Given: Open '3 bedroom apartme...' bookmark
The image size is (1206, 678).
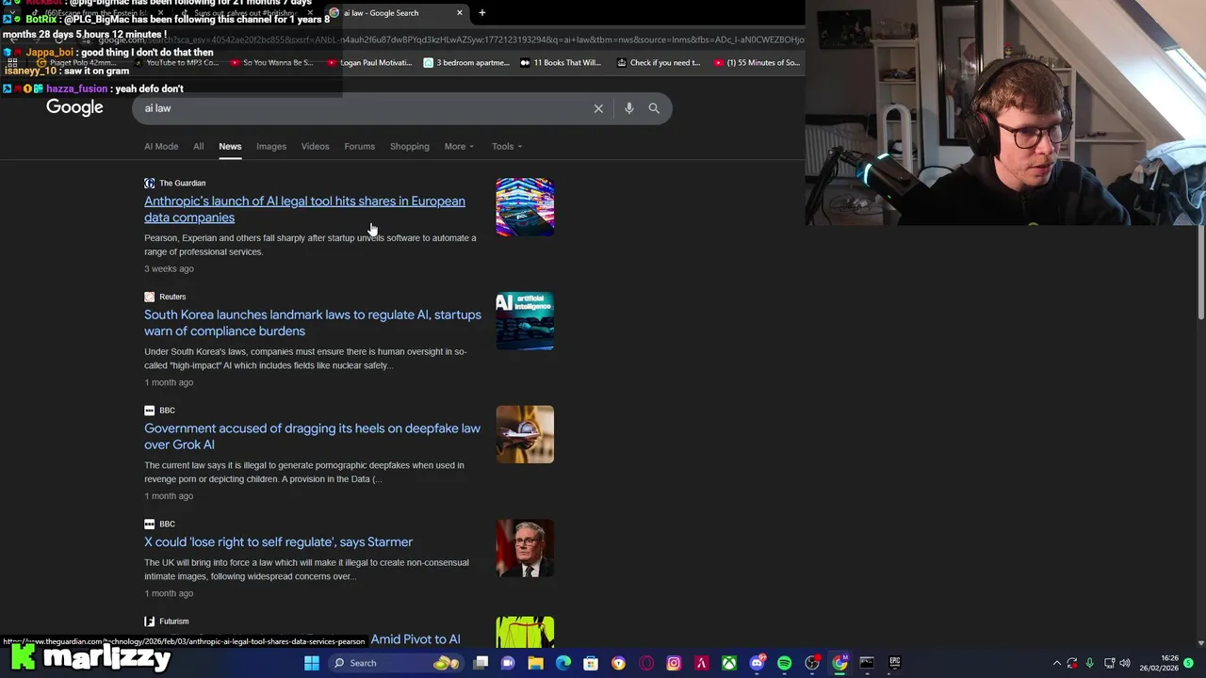Looking at the screenshot, I should [466, 63].
